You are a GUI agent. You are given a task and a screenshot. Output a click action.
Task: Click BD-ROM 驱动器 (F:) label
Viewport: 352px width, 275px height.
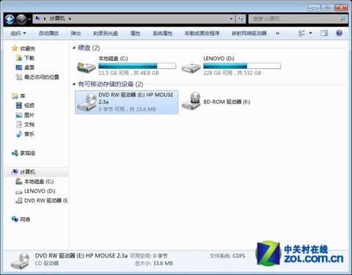tap(227, 102)
